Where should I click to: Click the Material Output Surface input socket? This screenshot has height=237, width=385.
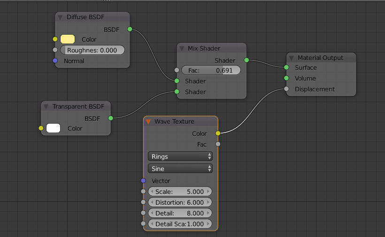[286, 67]
